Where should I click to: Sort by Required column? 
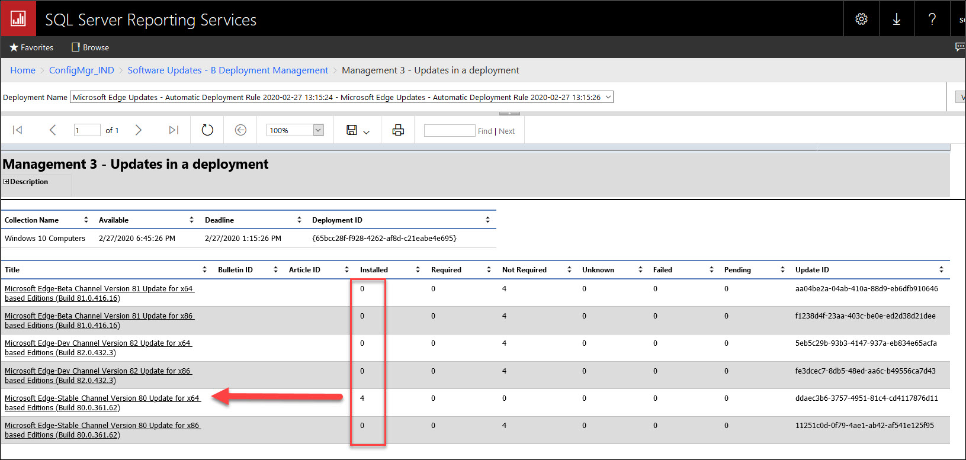click(x=489, y=269)
